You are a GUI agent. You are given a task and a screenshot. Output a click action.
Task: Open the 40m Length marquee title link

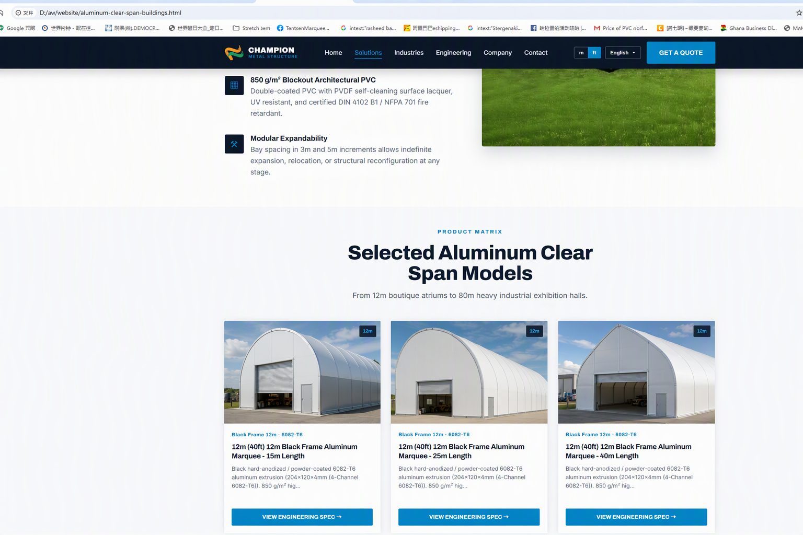(628, 451)
